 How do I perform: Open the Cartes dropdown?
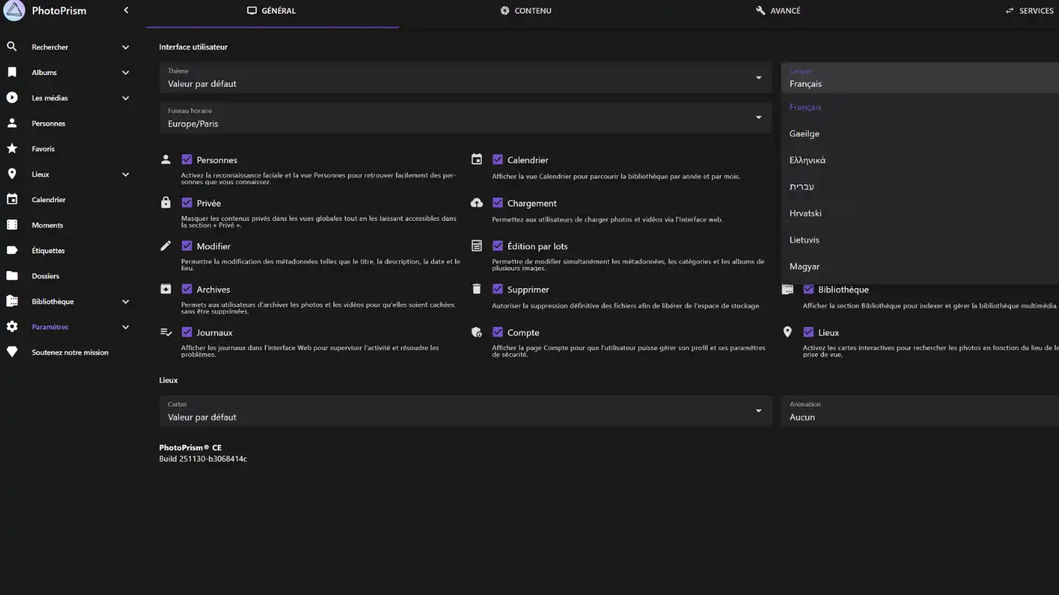point(465,411)
